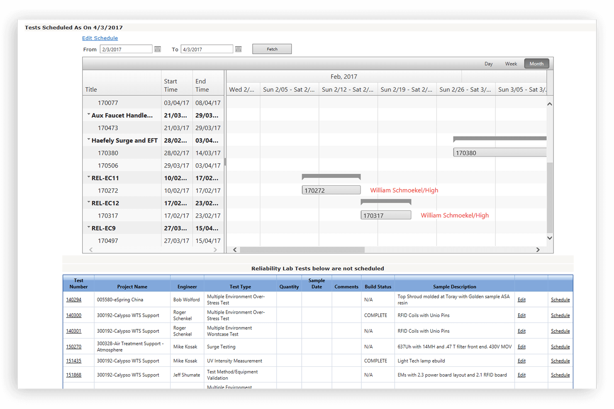
Task: Open the calendar picker for the To date
Action: click(238, 49)
